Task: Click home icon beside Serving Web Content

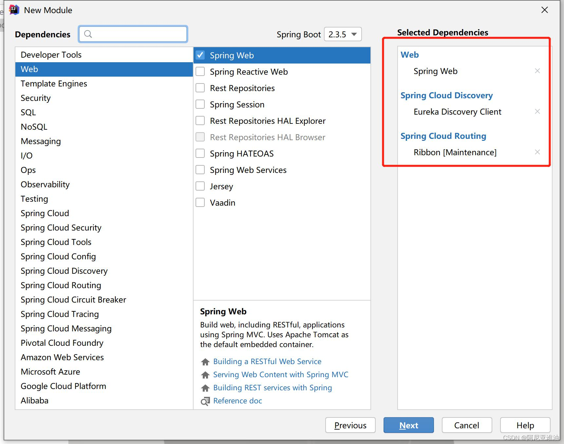Action: (205, 375)
